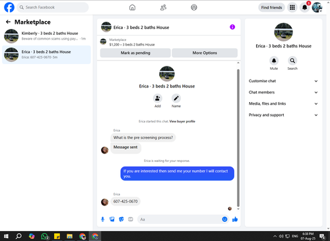
Task: Click the blue 'If you are interested' message
Action: [177, 173]
